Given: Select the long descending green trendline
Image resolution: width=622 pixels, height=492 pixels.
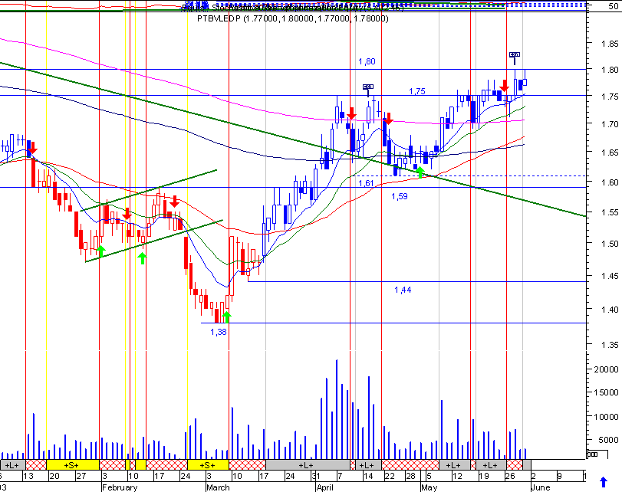Looking at the screenshot, I should (x=293, y=139).
